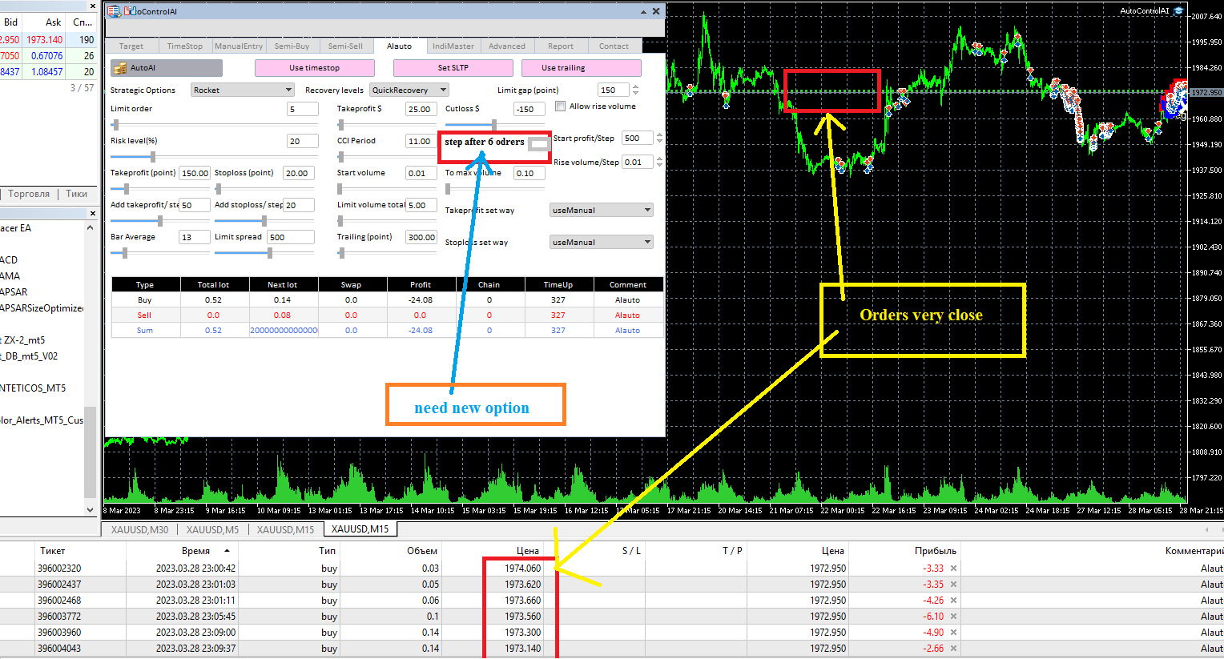Click the AutoControlAI expert hat icon on chart
This screenshot has height=659, width=1224.
tap(1178, 11)
